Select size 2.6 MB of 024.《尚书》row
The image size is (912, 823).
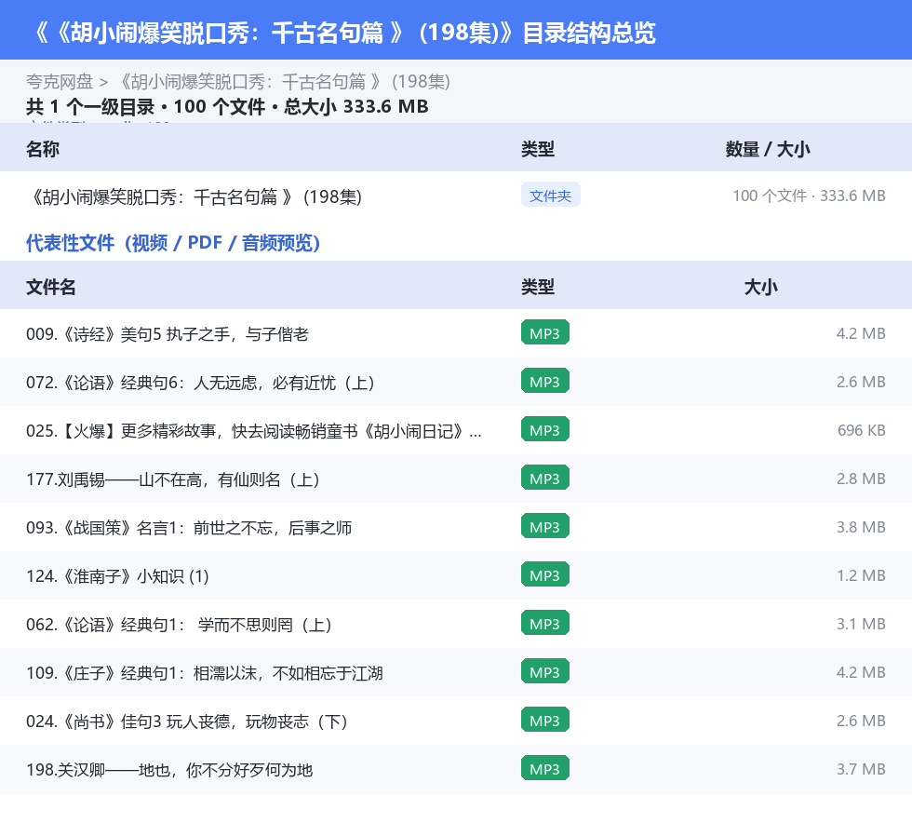[861, 720]
